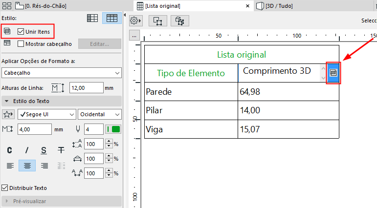Viewport: 377px width, 208px height.
Task: Open the Segoe UI font dropdown
Action: click(x=46, y=114)
